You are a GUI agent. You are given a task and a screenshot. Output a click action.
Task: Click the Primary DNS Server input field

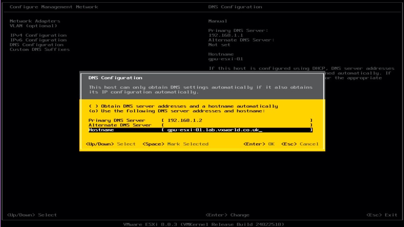click(237, 120)
